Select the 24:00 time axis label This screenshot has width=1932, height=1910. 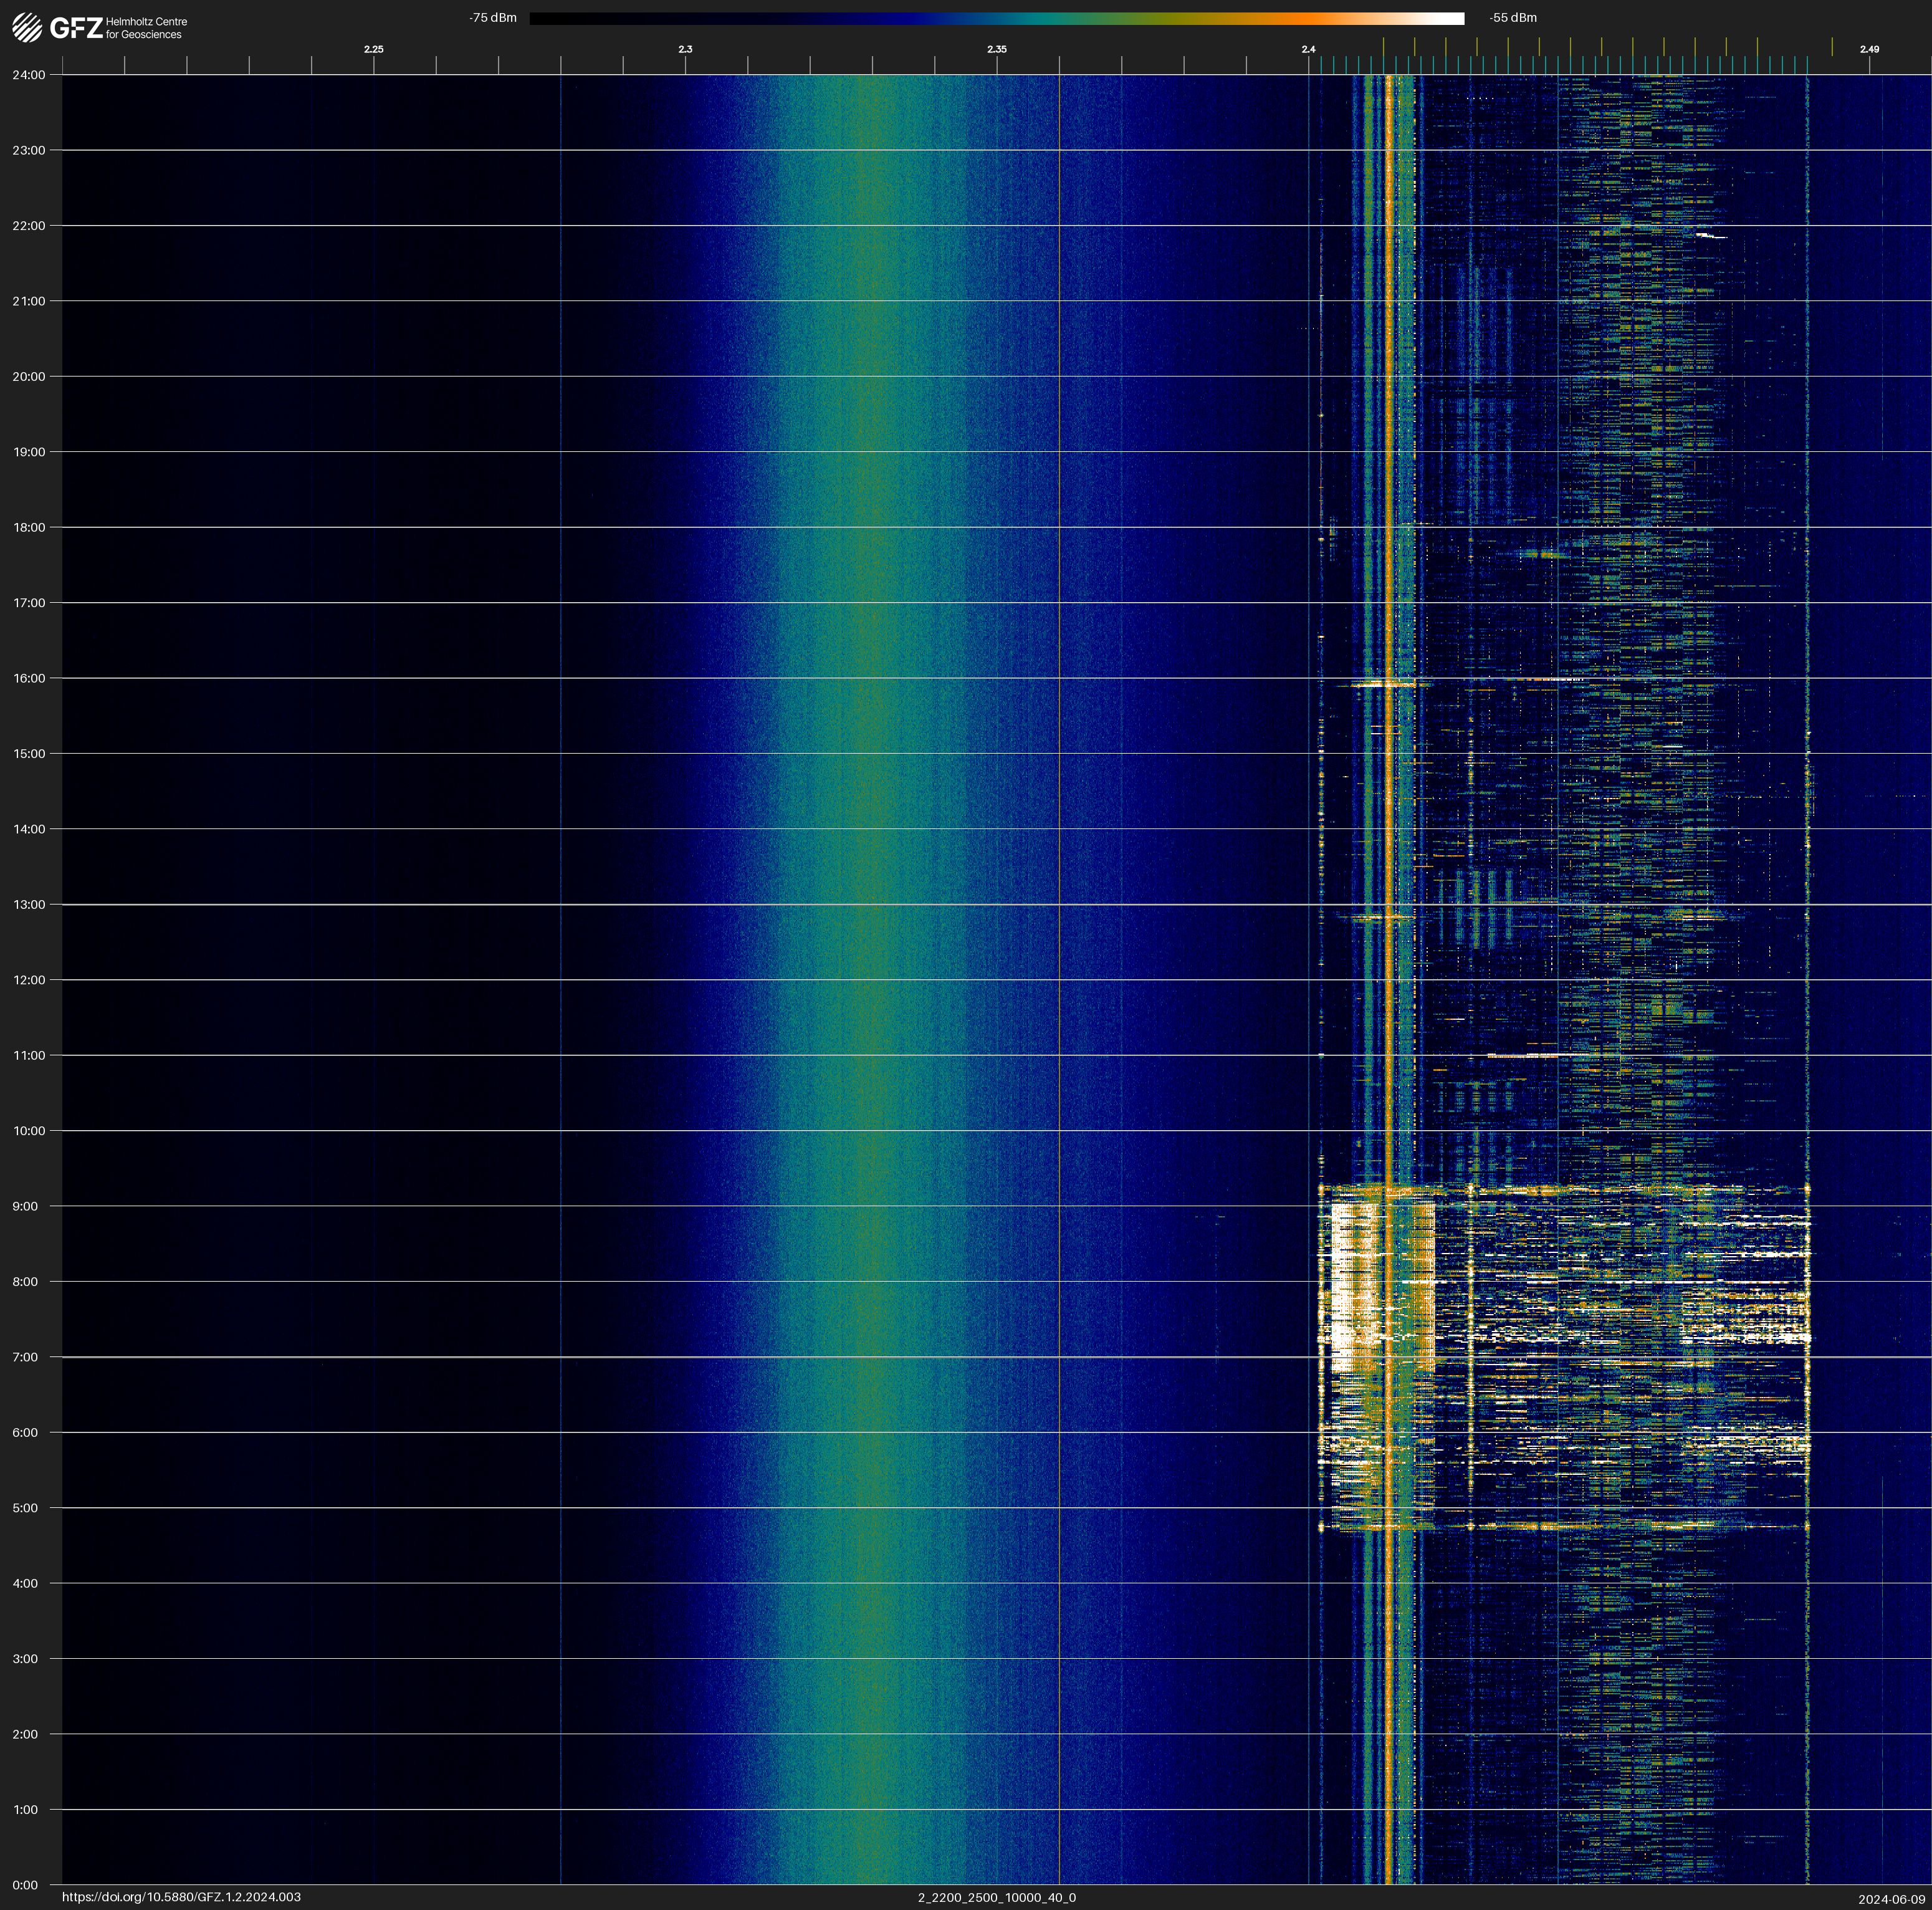pos(28,75)
